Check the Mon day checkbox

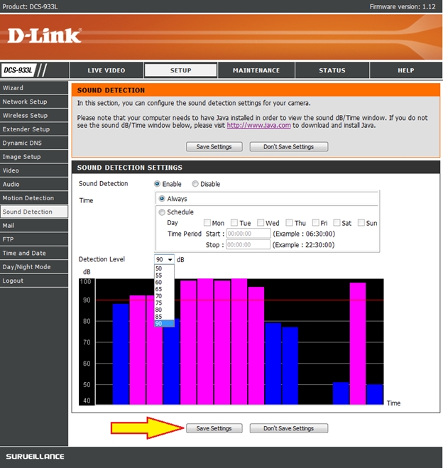click(207, 223)
